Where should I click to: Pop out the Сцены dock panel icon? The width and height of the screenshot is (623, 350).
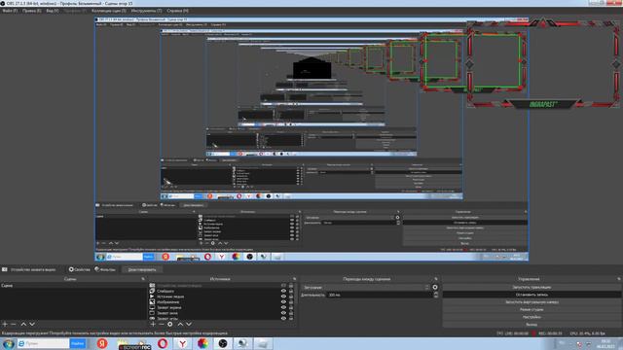coord(143,279)
